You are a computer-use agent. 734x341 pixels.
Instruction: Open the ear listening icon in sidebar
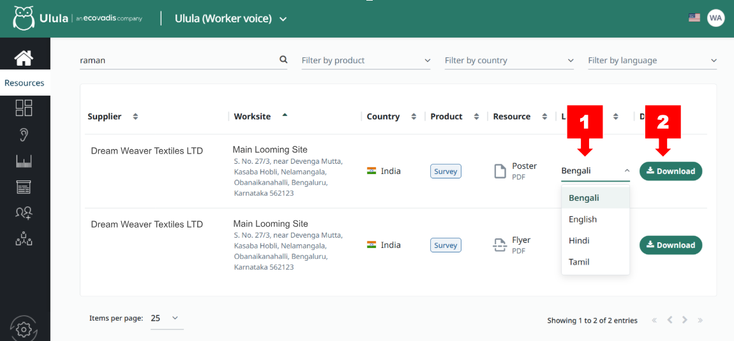point(24,135)
